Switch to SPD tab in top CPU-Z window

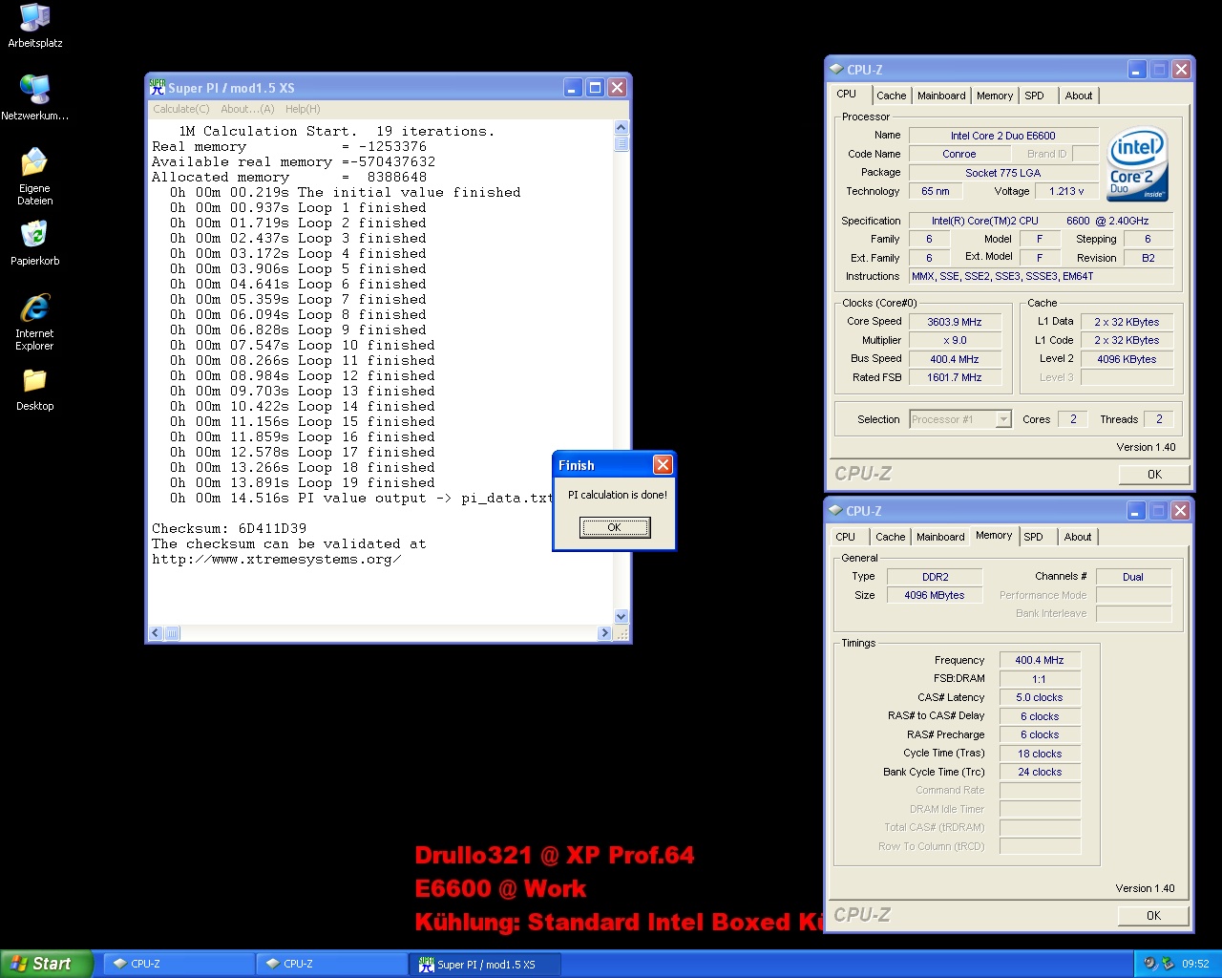(1034, 96)
